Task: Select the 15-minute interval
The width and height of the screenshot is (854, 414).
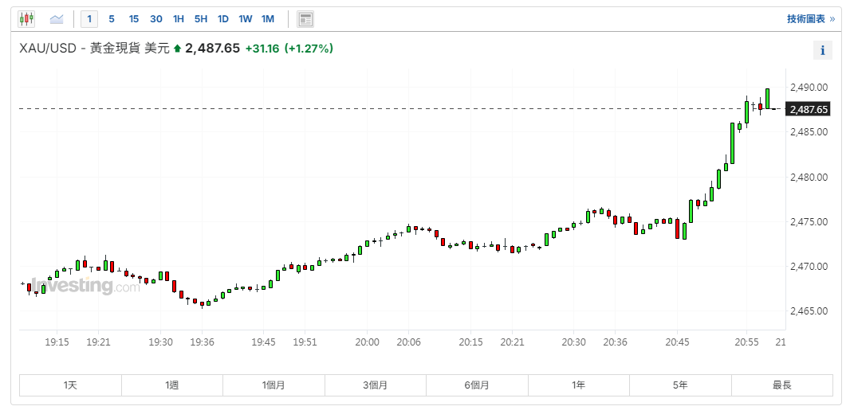Action: [134, 19]
